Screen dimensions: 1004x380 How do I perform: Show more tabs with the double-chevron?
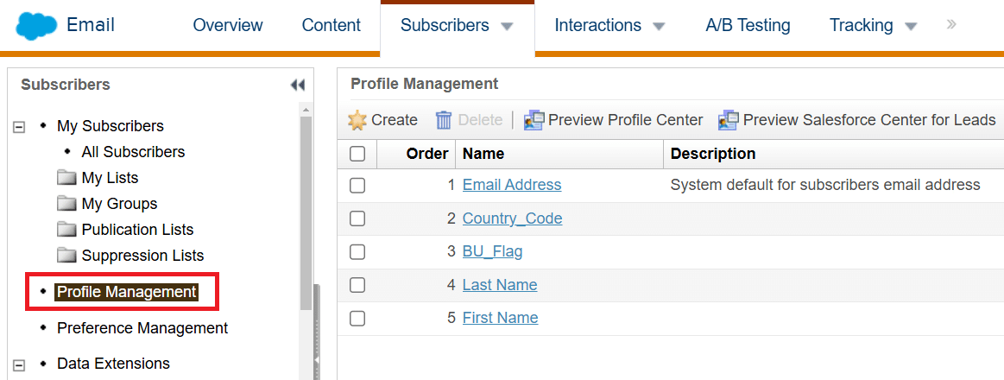[x=951, y=24]
